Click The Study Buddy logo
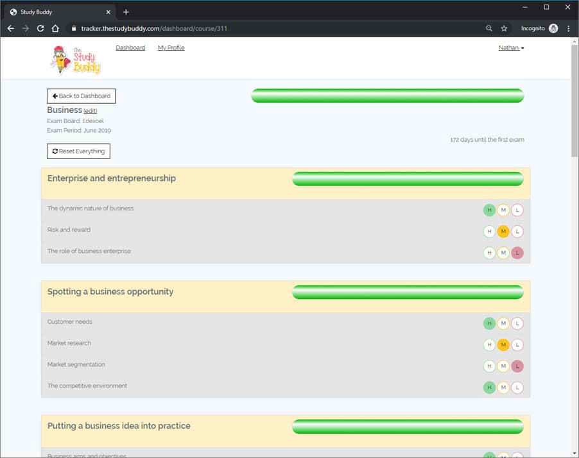Image resolution: width=579 pixels, height=458 pixels. (75, 58)
